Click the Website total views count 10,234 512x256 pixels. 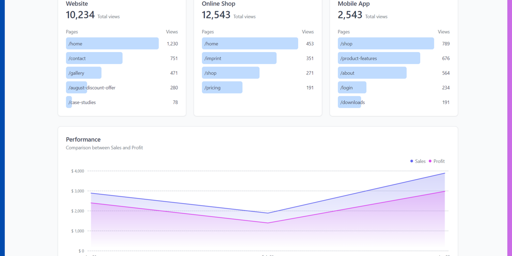(79, 15)
